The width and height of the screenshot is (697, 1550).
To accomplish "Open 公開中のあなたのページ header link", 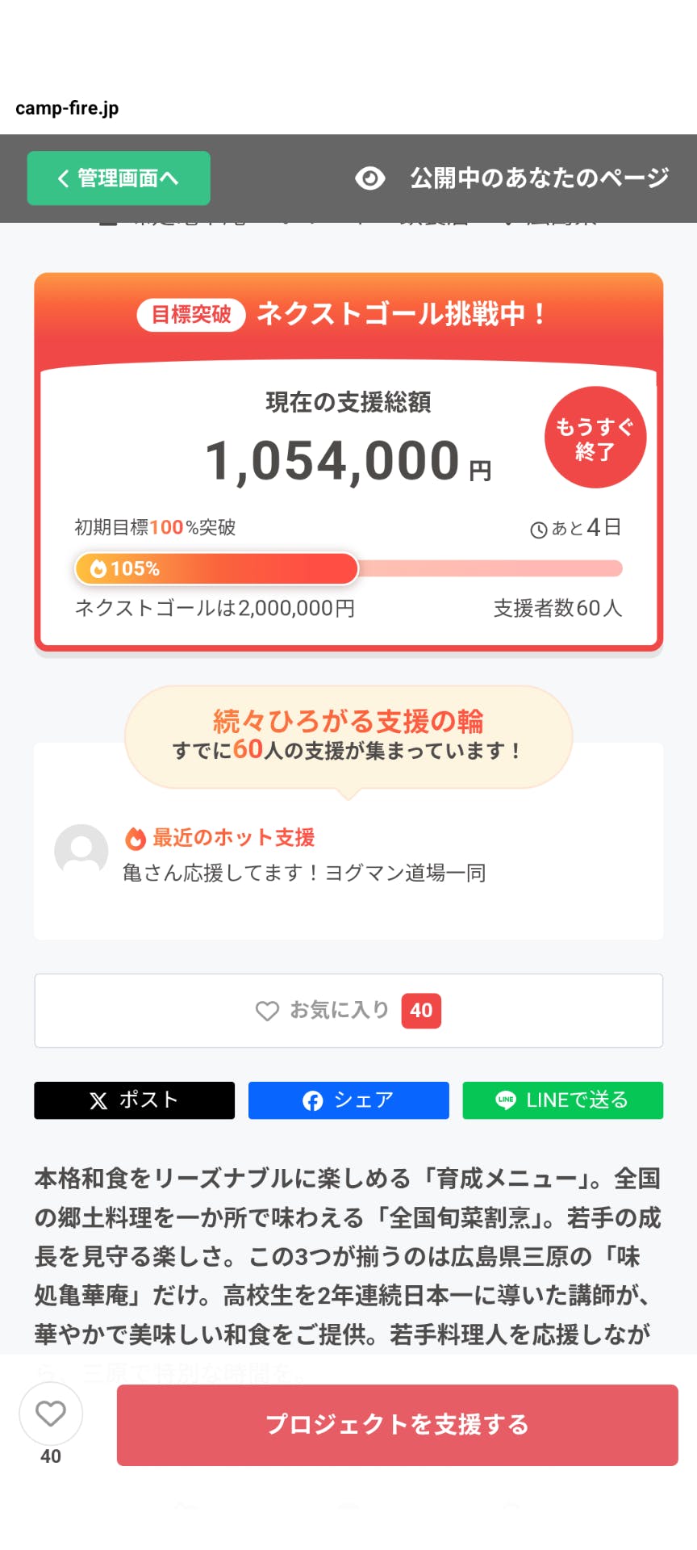I will 539,178.
